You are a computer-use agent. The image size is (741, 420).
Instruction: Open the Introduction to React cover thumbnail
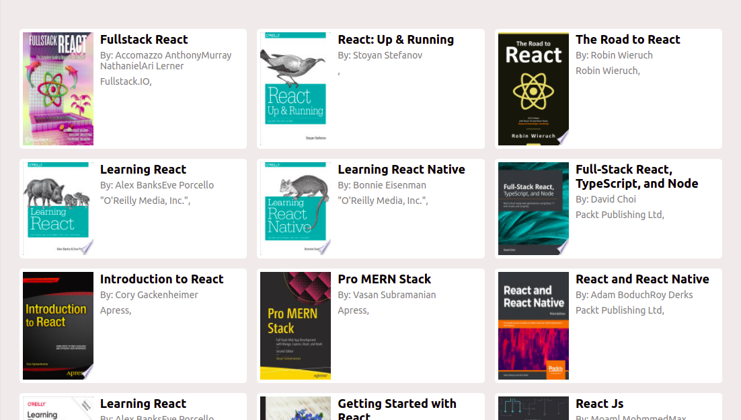click(58, 325)
